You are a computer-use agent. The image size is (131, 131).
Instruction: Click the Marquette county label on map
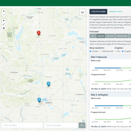(46, 54)
